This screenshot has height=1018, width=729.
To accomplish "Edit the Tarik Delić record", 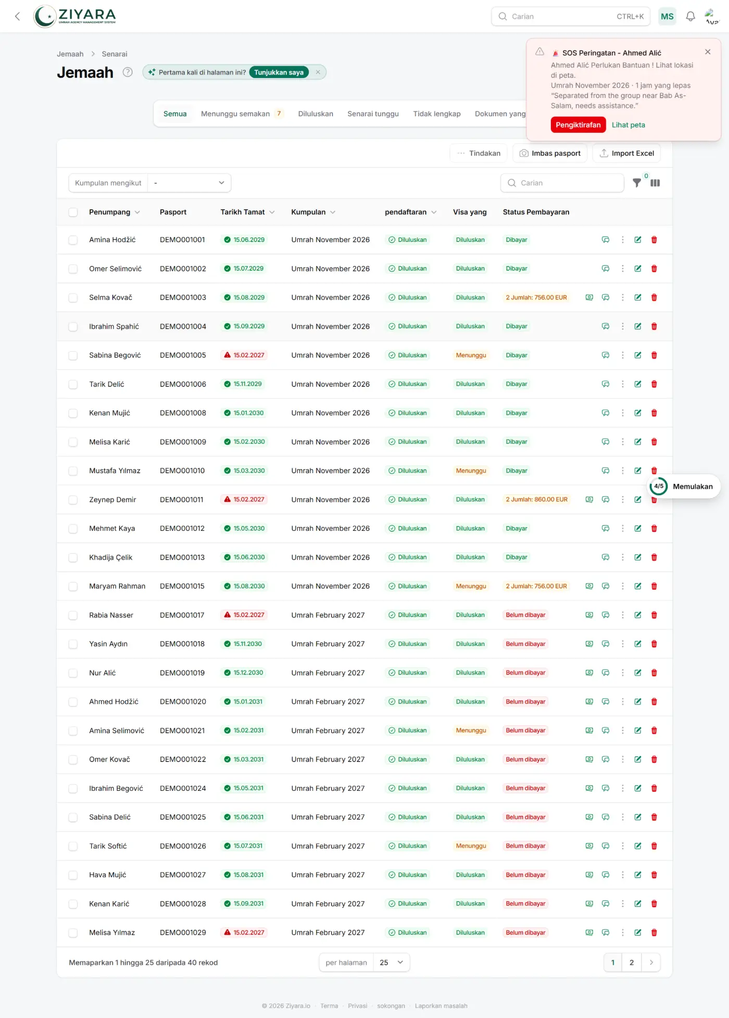I will pyautogui.click(x=638, y=384).
